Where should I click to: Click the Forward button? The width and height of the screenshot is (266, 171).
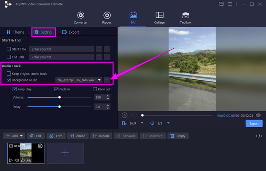tap(126, 136)
